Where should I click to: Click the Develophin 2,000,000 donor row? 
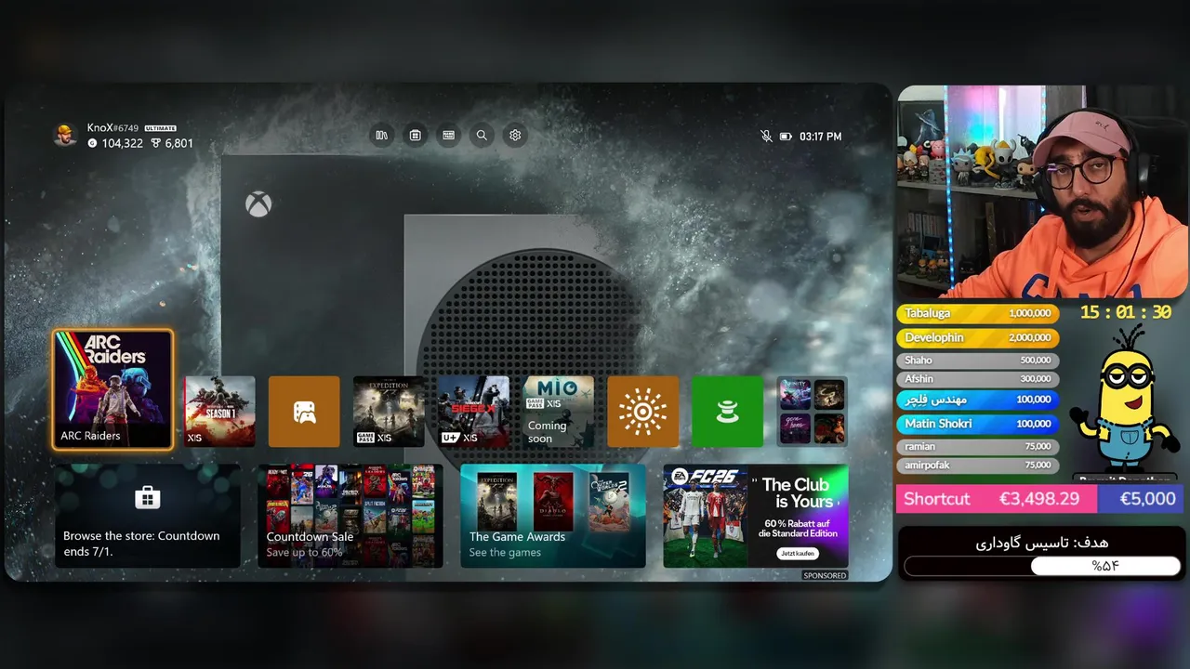pyautogui.click(x=978, y=338)
